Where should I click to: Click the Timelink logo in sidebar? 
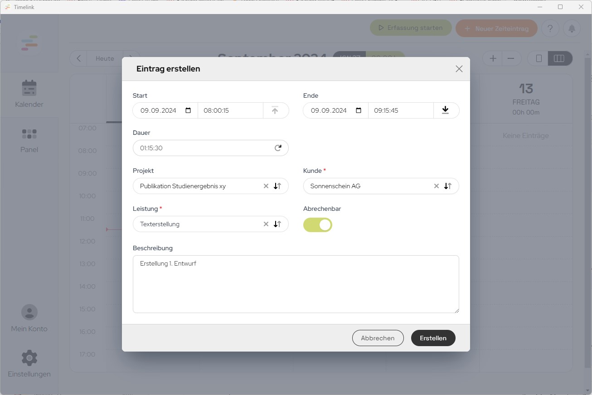coord(29,43)
